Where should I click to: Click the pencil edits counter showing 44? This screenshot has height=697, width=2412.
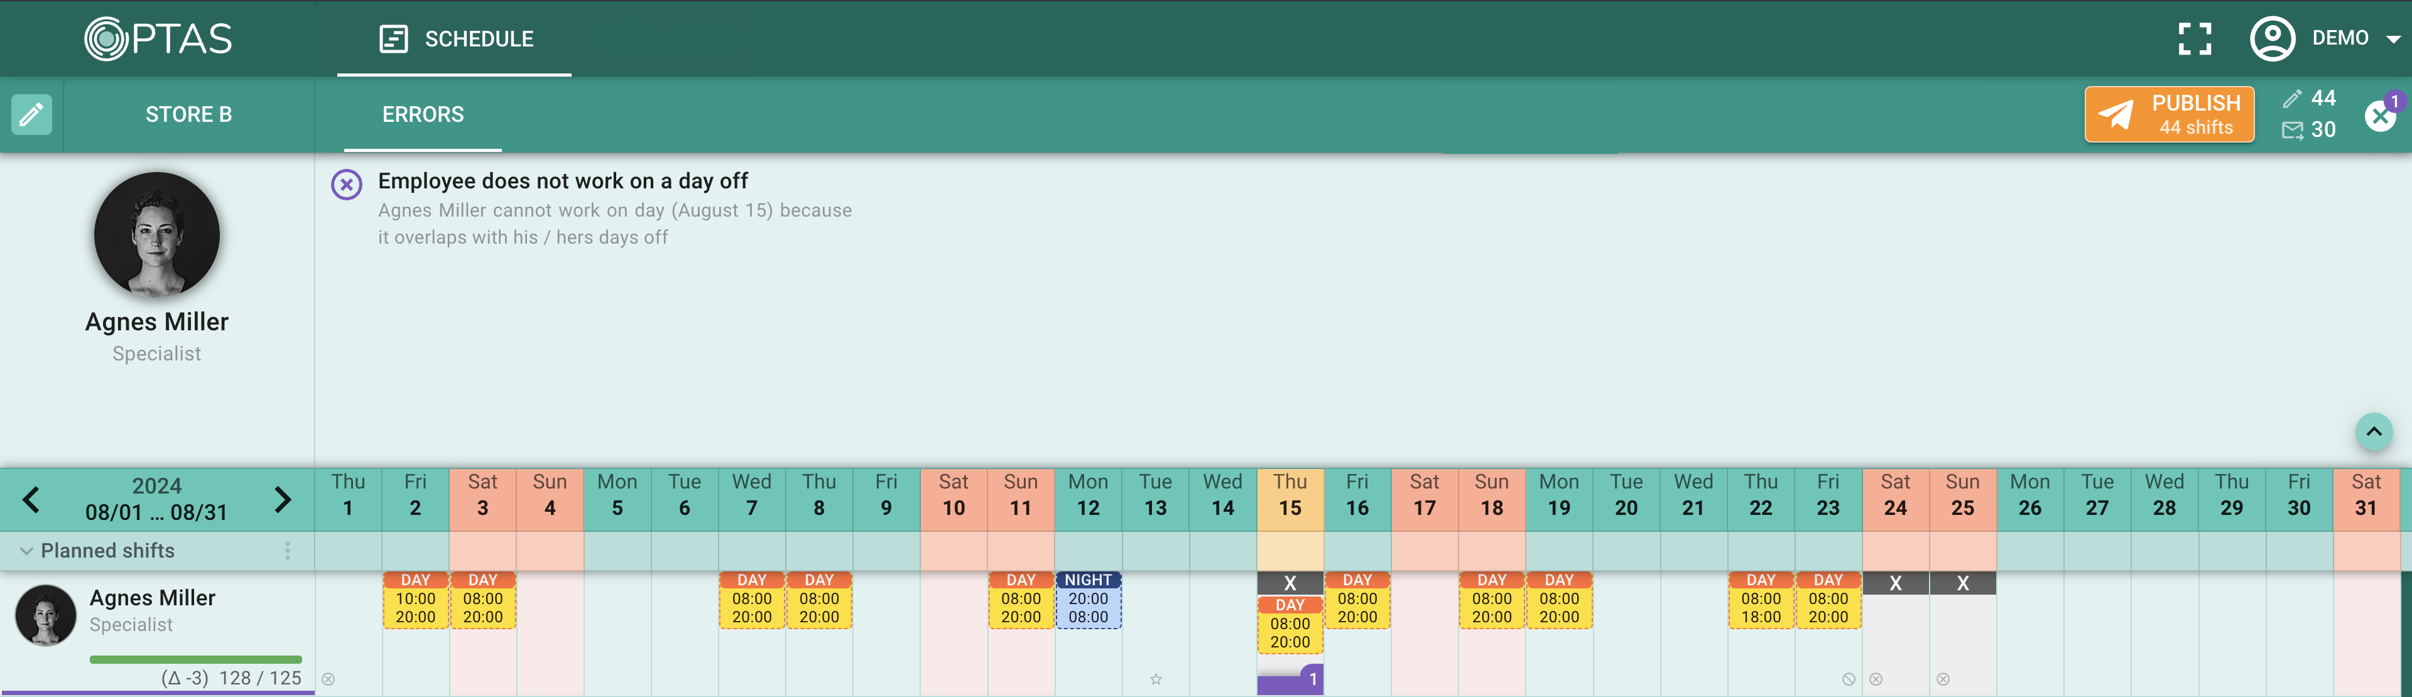pos(2309,98)
